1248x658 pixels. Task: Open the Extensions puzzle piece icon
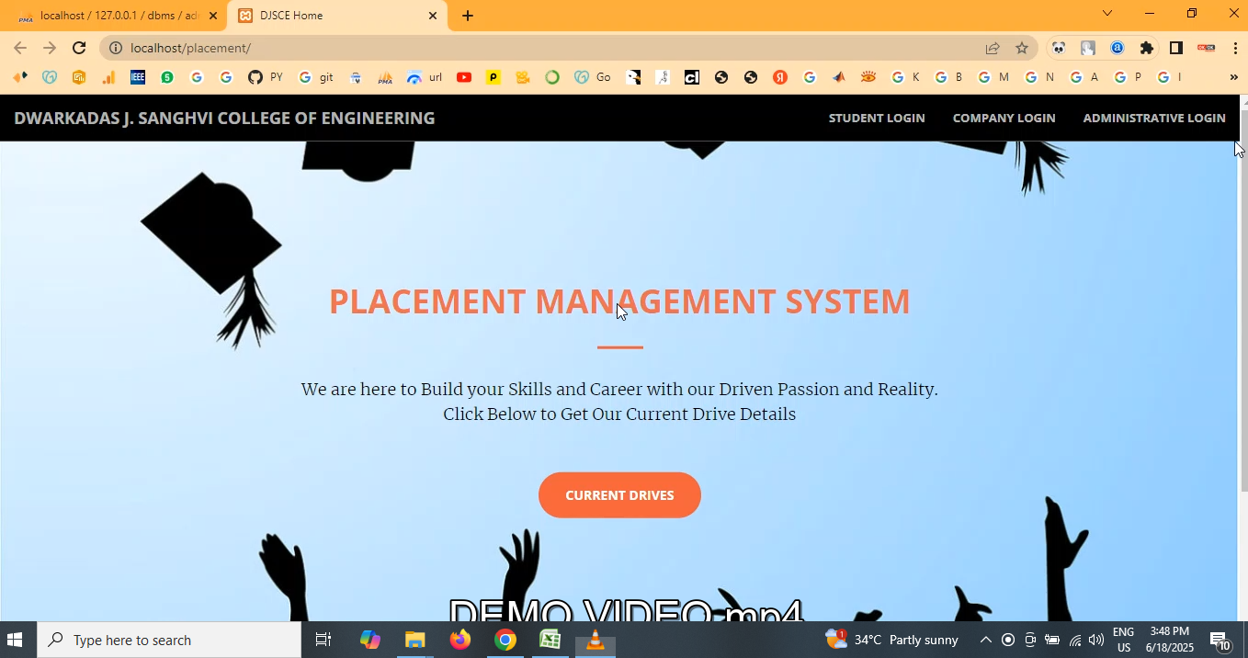[1147, 48]
